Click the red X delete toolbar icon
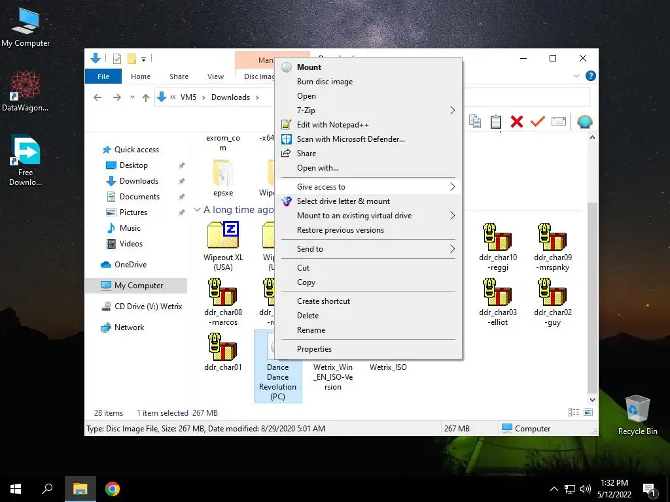Screen dimensions: 670x502 (517, 121)
